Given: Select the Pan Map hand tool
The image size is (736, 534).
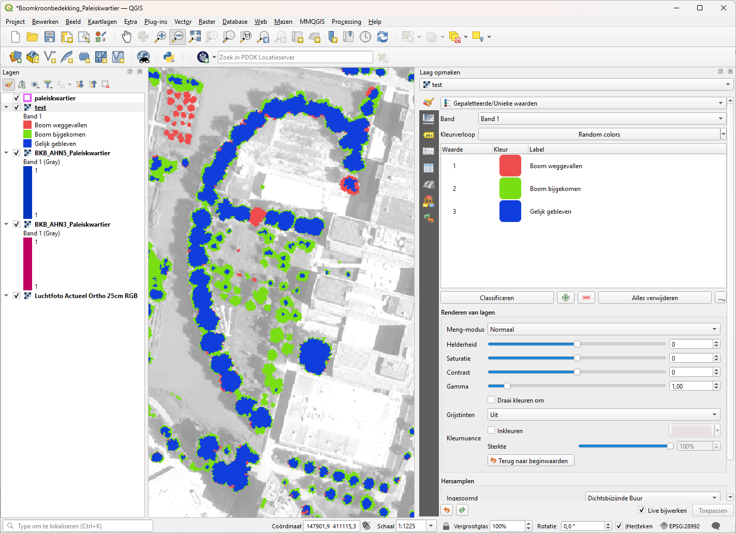Looking at the screenshot, I should tap(126, 37).
